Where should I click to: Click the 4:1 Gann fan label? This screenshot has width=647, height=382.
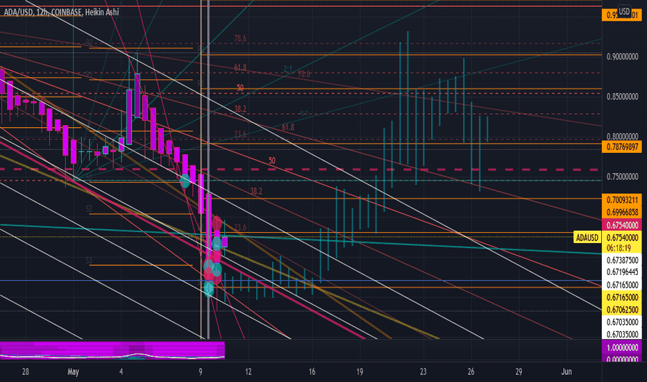click(x=304, y=113)
